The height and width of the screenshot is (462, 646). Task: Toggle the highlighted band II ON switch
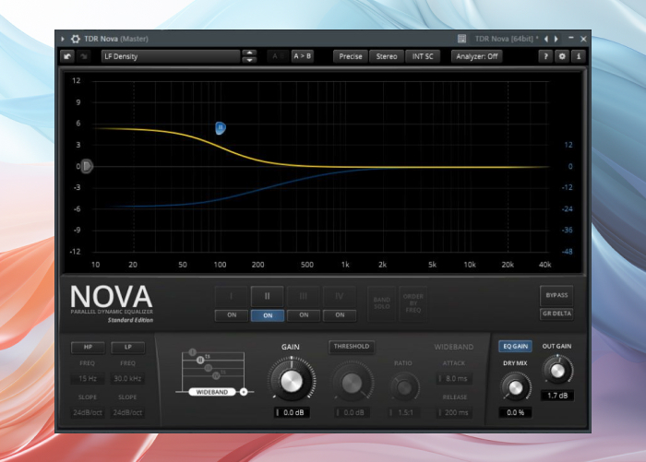268,315
